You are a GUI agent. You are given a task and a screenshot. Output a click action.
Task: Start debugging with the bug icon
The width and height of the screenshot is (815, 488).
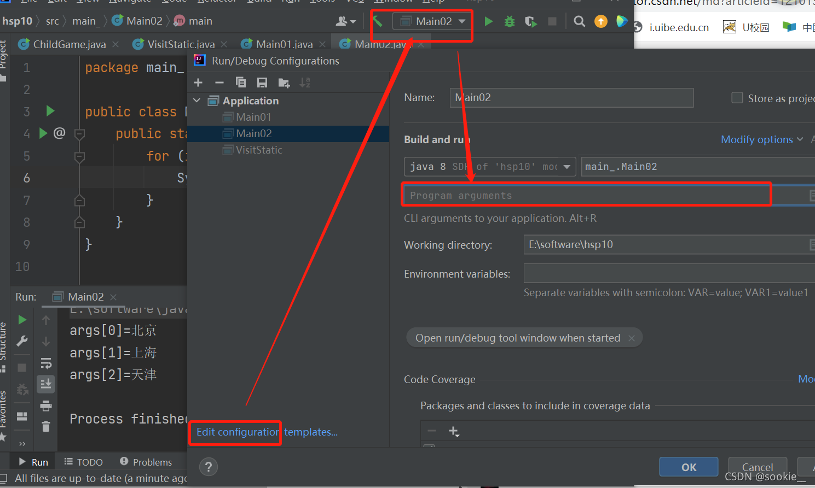coord(510,21)
